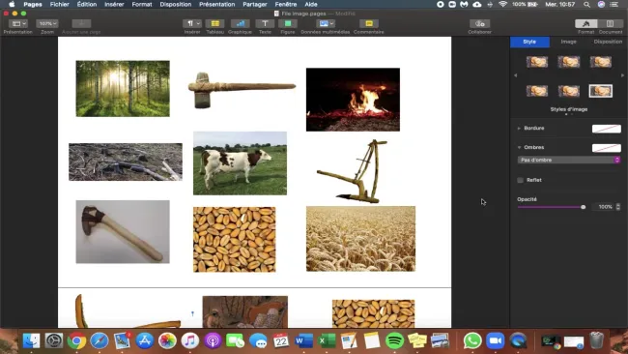Collapse the Ombres section
This screenshot has width=628, height=354.
(x=519, y=148)
